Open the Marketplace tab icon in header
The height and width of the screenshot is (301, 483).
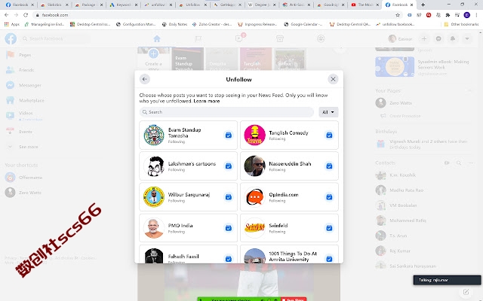[x=280, y=38]
